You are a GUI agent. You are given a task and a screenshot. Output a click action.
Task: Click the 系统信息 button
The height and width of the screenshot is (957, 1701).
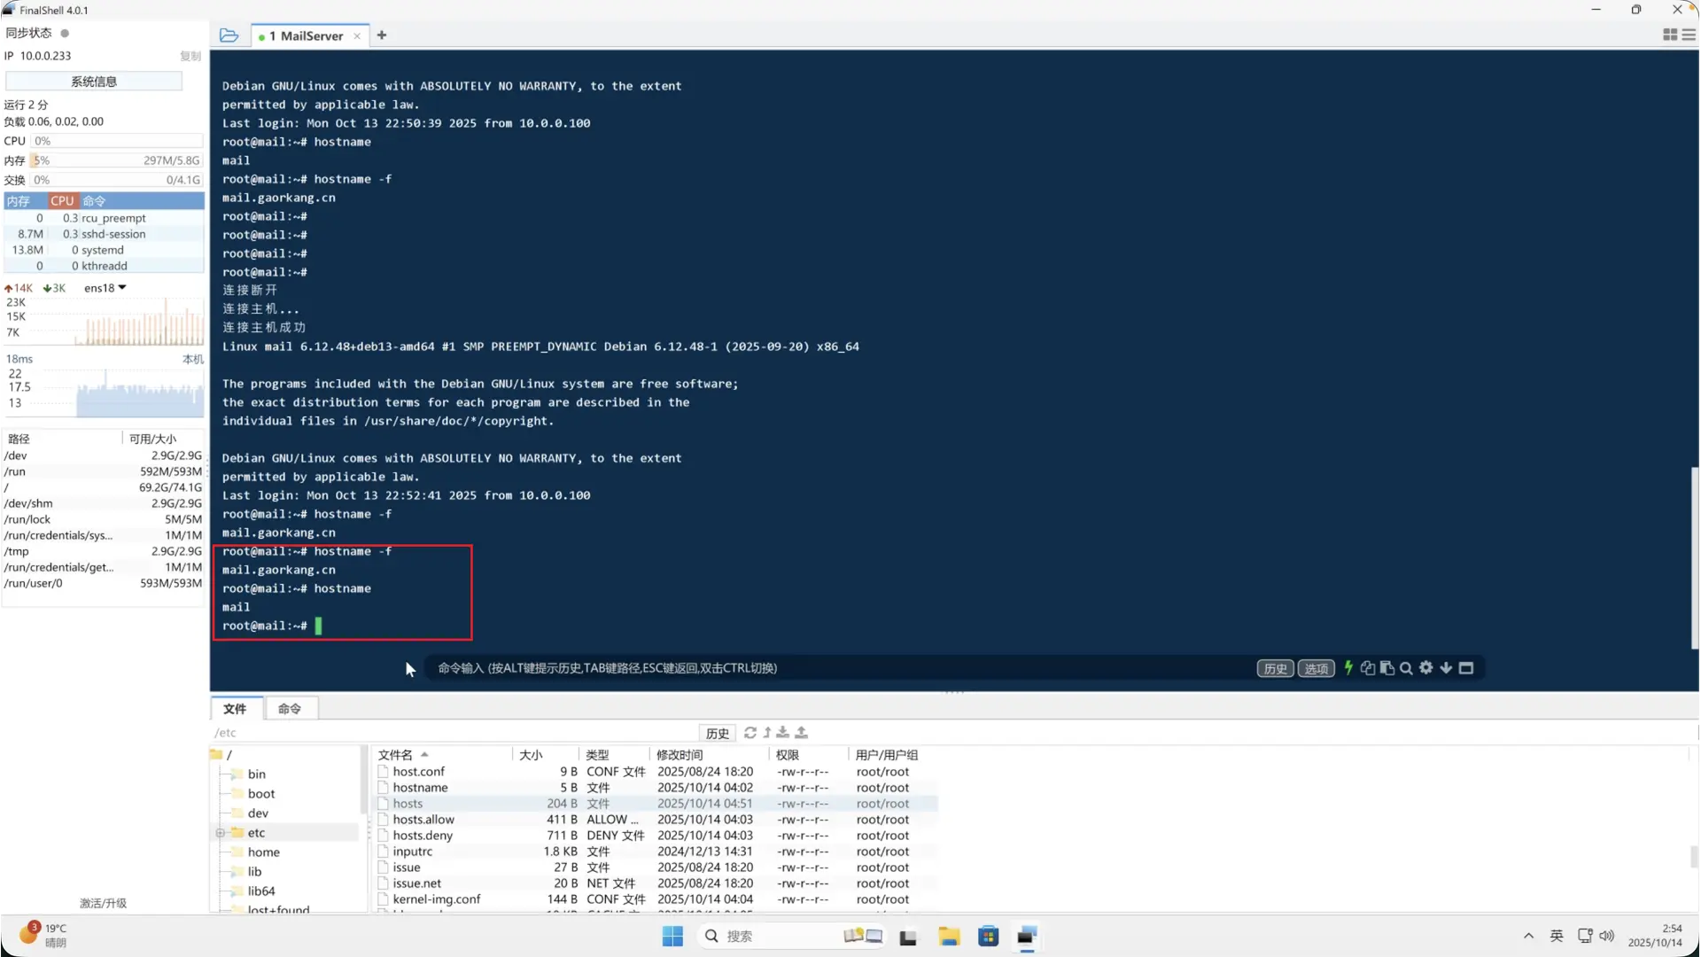94,82
